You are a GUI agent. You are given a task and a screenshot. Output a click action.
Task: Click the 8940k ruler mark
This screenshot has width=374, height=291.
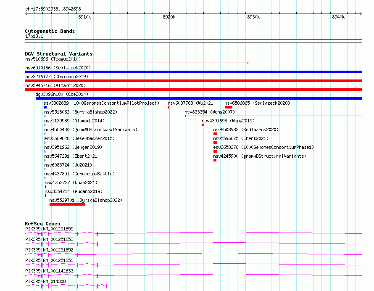[338, 17]
